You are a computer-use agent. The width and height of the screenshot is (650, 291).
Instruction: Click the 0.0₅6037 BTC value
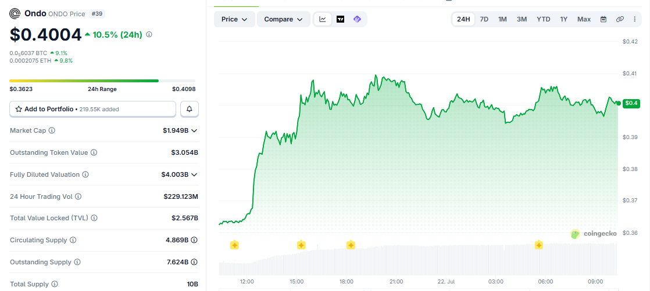29,53
